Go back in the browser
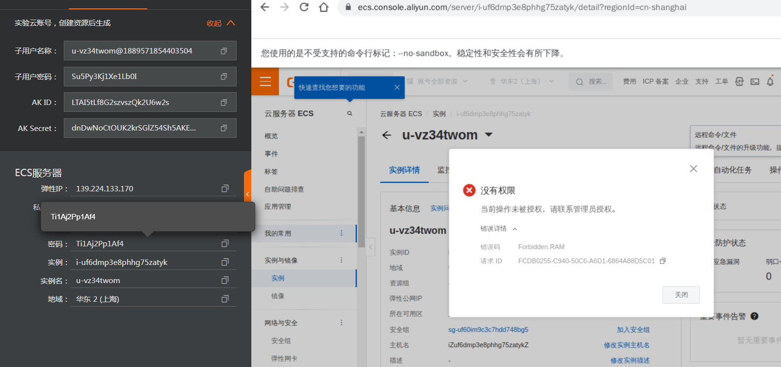 265,7
